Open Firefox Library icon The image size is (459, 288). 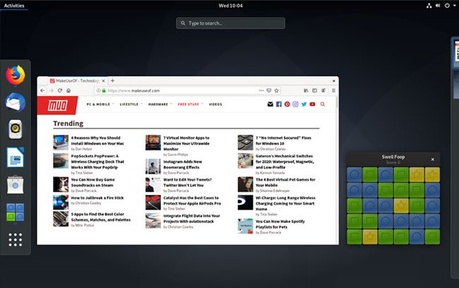click(306, 90)
